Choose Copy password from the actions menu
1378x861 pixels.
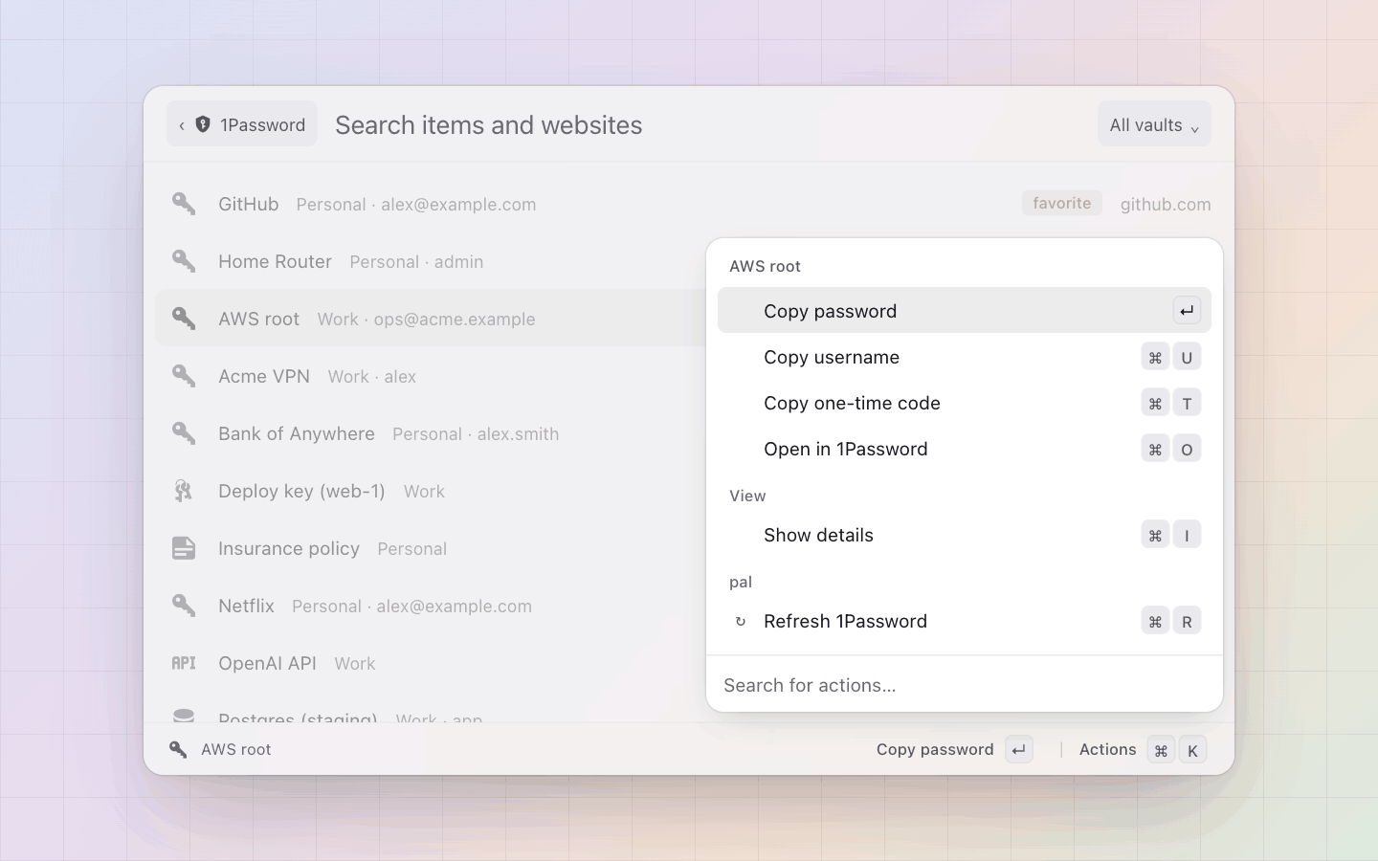pyautogui.click(x=965, y=311)
